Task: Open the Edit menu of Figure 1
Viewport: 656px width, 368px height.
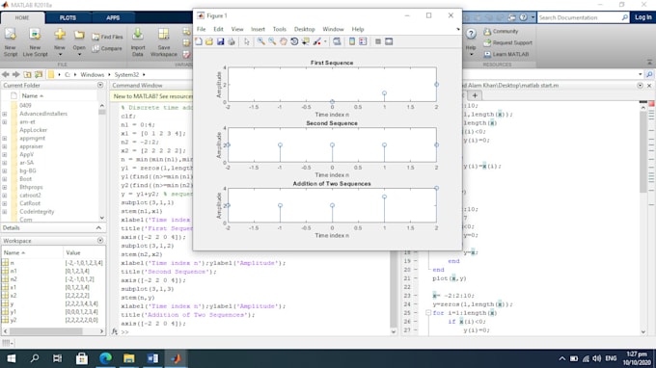Action: (x=218, y=29)
